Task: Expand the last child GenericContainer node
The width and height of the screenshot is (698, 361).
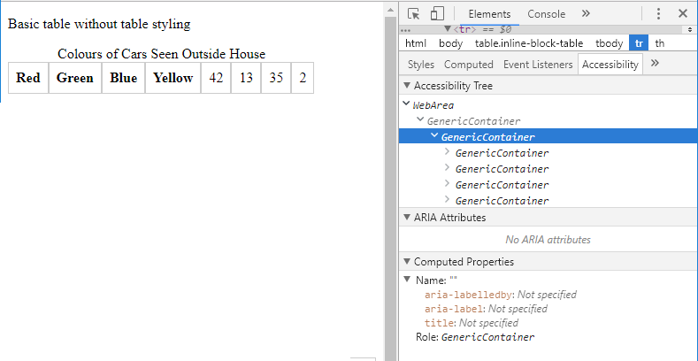Action: 448,199
